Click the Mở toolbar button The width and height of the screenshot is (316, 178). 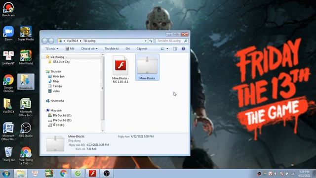click(70, 48)
